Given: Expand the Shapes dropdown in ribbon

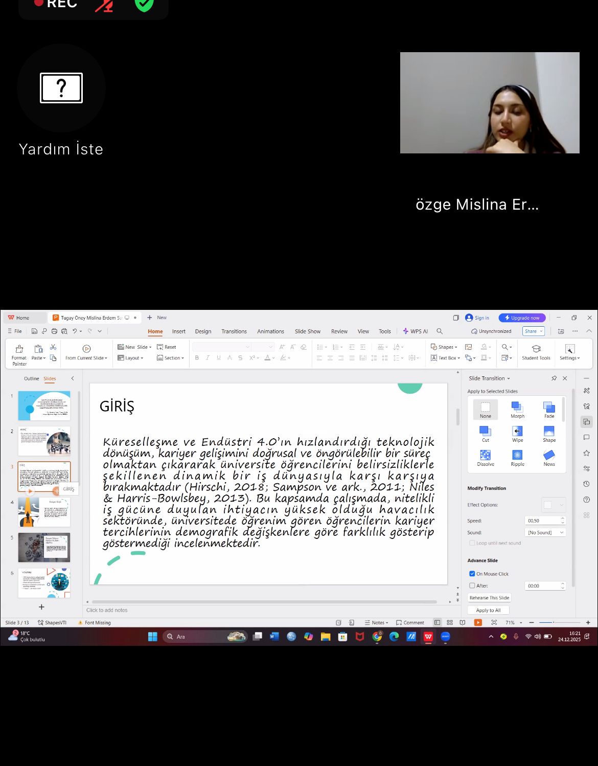Looking at the screenshot, I should (x=444, y=347).
